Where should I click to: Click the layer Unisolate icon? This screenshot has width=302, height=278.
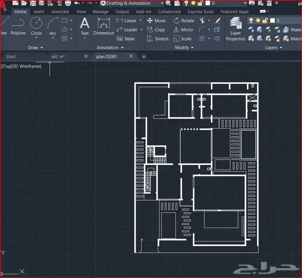click(260, 39)
